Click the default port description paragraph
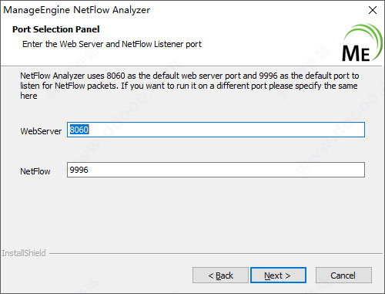Image resolution: width=385 pixels, height=294 pixels. (189, 86)
